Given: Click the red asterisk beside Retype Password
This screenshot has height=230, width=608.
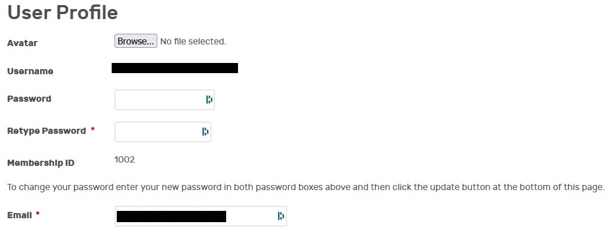Looking at the screenshot, I should coord(92,129).
